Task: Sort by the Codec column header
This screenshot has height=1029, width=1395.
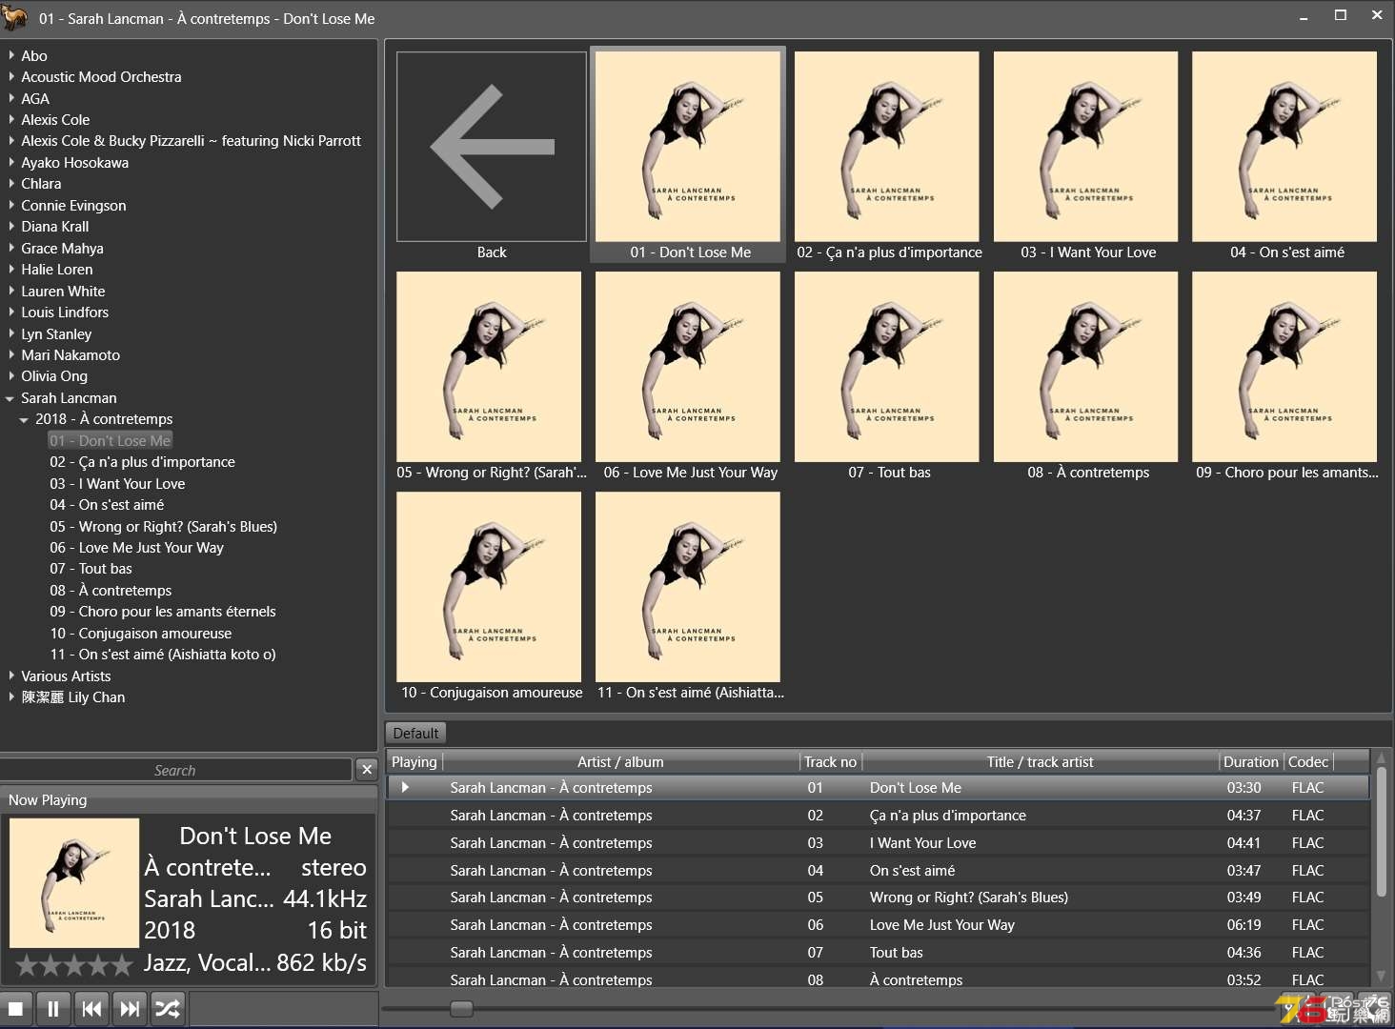Action: point(1308,761)
